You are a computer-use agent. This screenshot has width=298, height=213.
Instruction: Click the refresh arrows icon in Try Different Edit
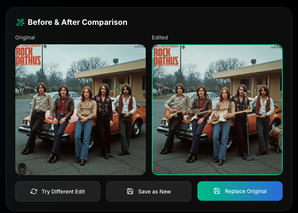pos(34,191)
